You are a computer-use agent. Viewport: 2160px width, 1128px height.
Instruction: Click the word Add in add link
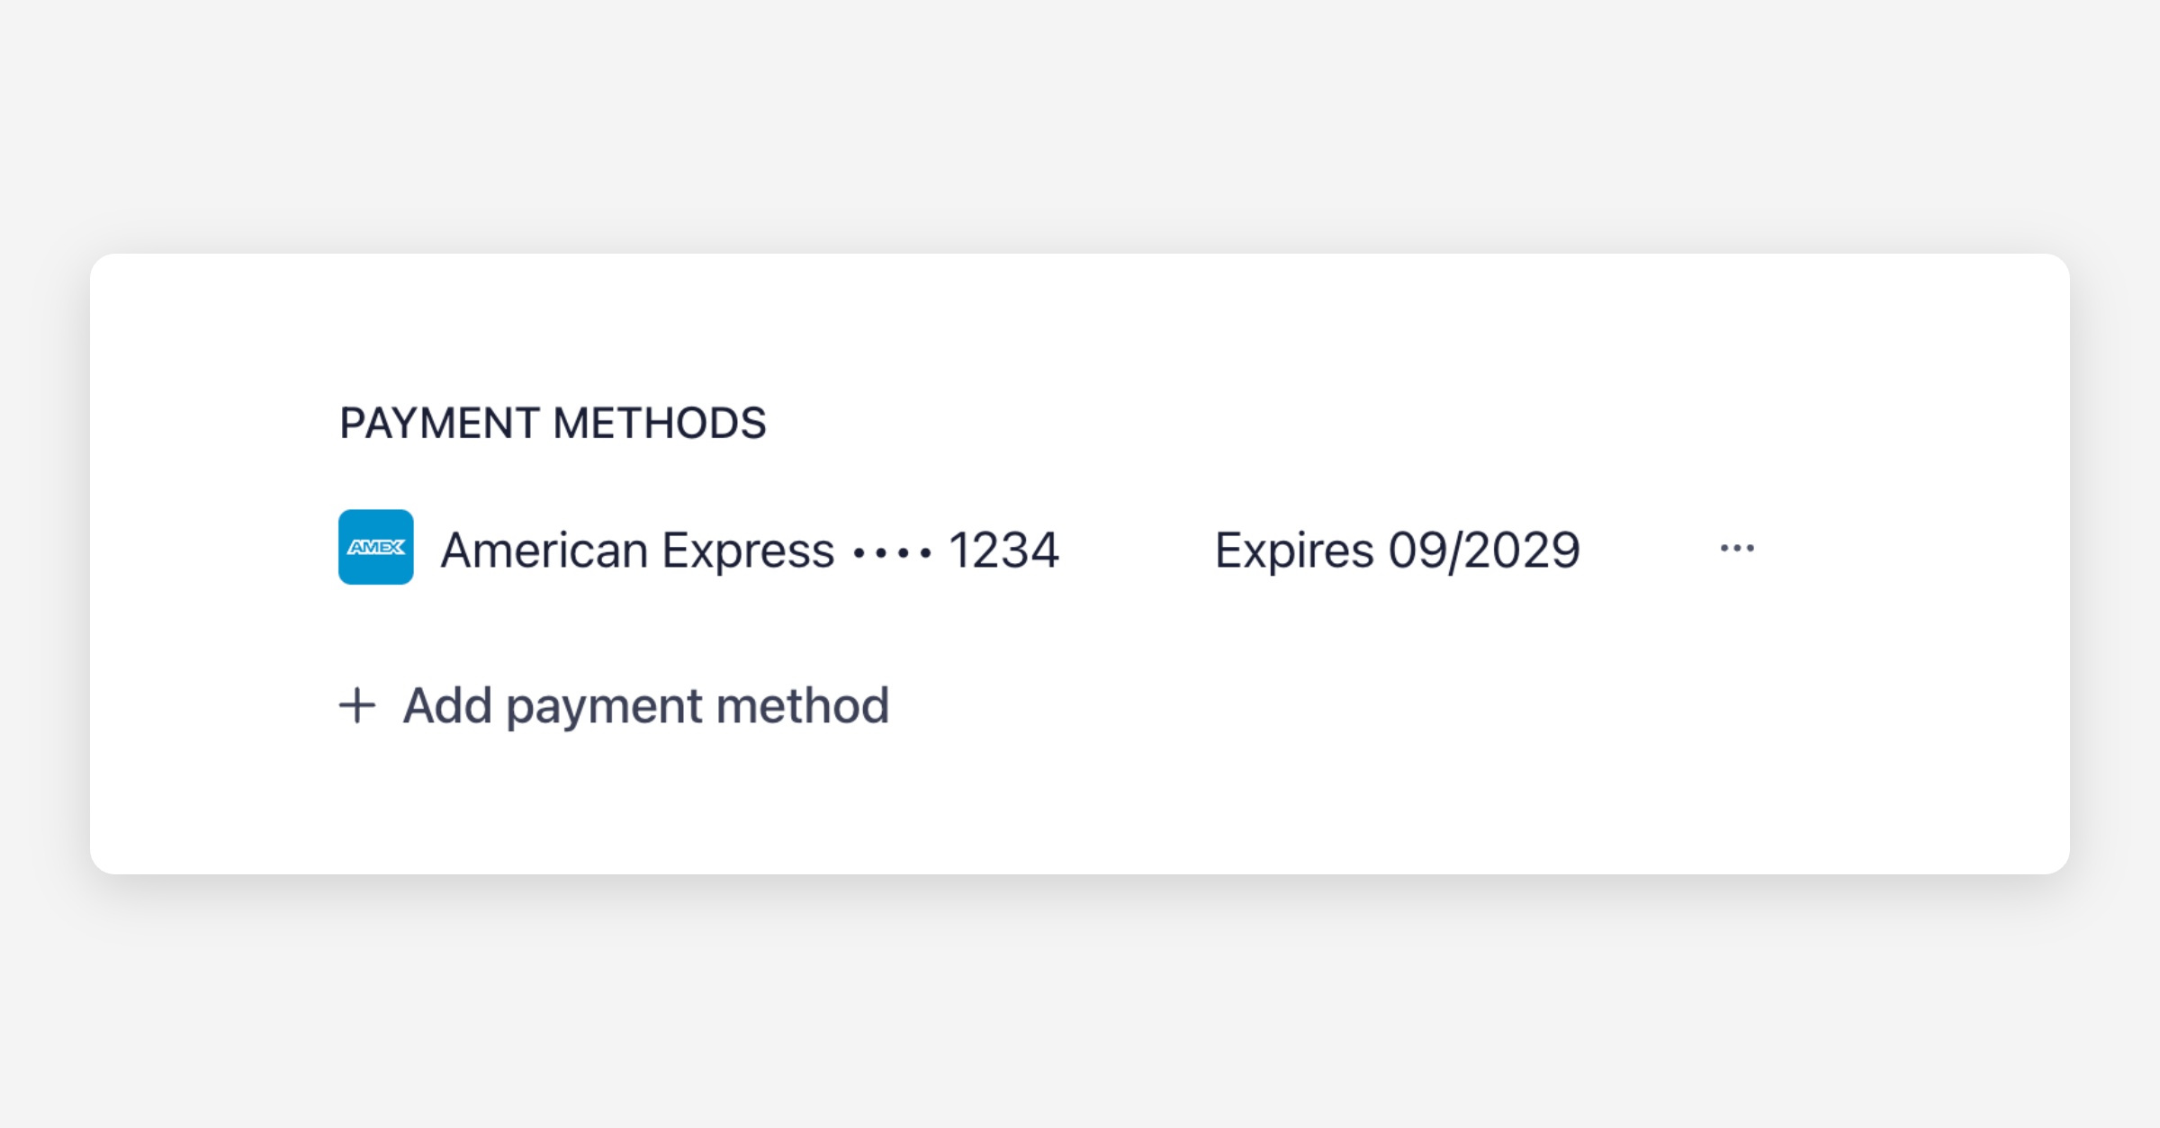447,705
